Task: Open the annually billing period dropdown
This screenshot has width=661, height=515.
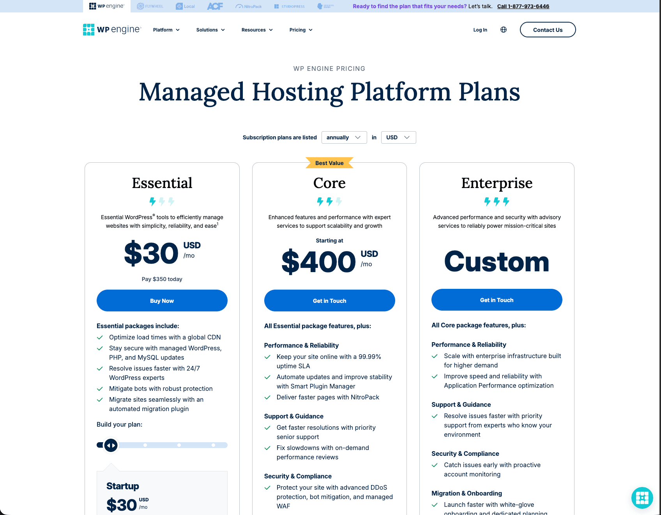Action: pyautogui.click(x=344, y=137)
